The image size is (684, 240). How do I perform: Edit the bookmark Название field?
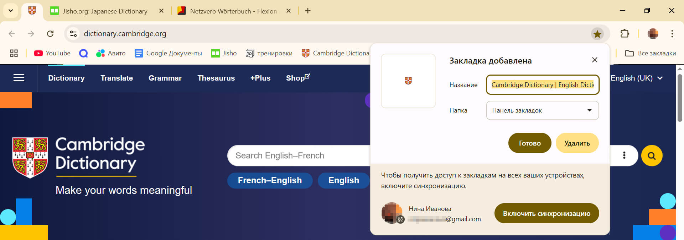click(x=543, y=85)
